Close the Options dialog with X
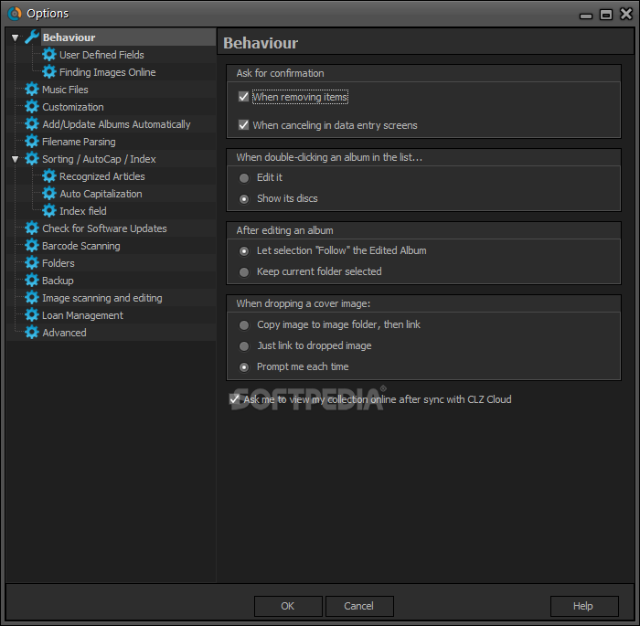 click(x=626, y=14)
